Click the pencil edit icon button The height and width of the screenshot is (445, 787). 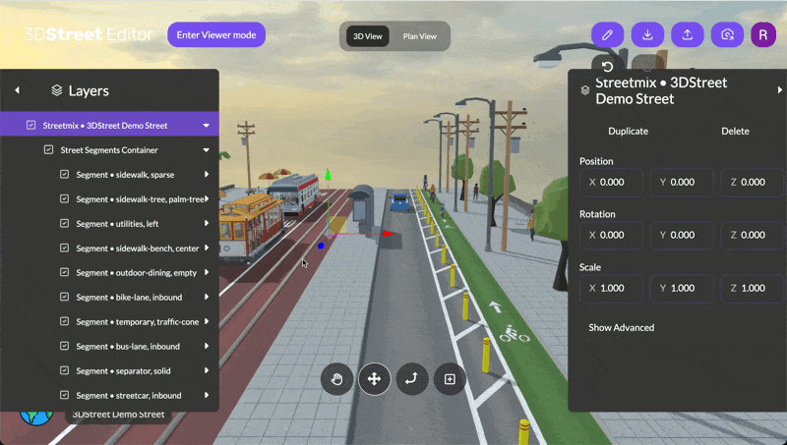point(607,34)
